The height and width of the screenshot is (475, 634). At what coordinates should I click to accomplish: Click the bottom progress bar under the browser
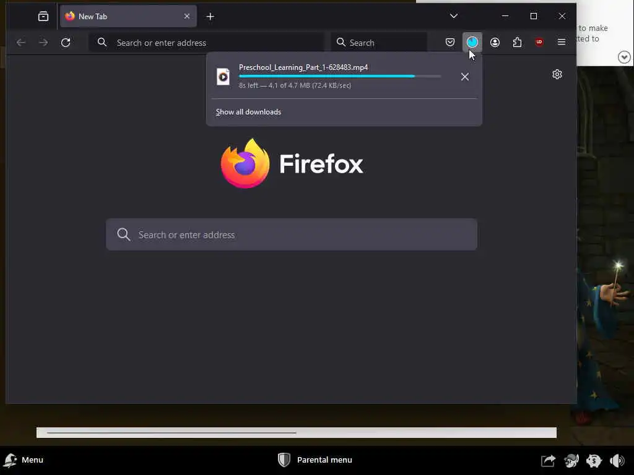click(x=297, y=432)
